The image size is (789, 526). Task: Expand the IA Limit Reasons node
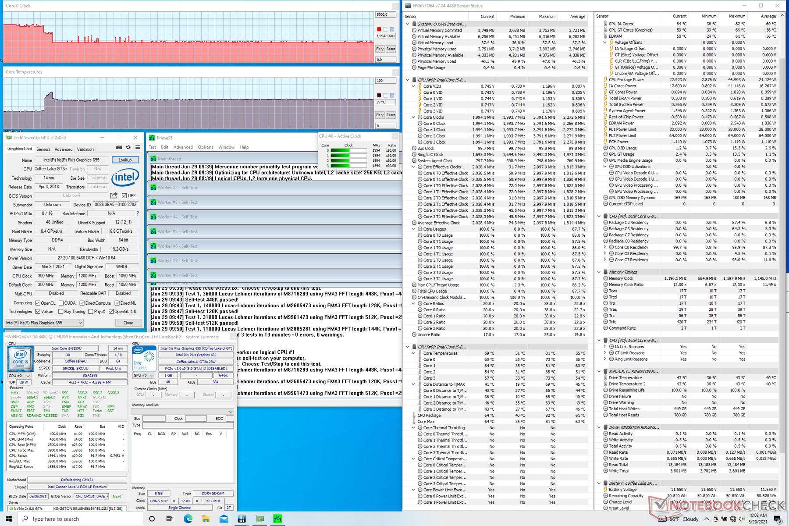[605, 347]
